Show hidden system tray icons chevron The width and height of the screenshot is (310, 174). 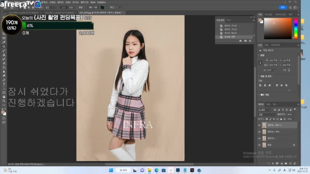pos(270,170)
